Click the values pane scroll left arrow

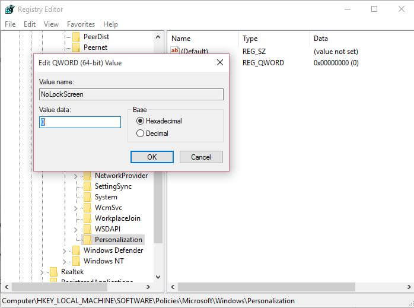pyautogui.click(x=173, y=287)
